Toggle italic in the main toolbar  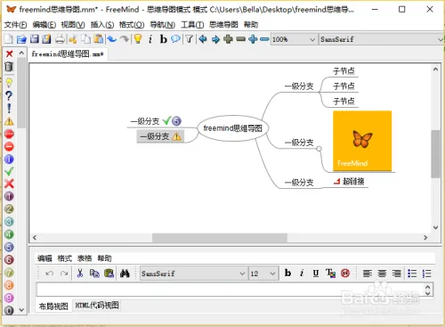[x=150, y=39]
